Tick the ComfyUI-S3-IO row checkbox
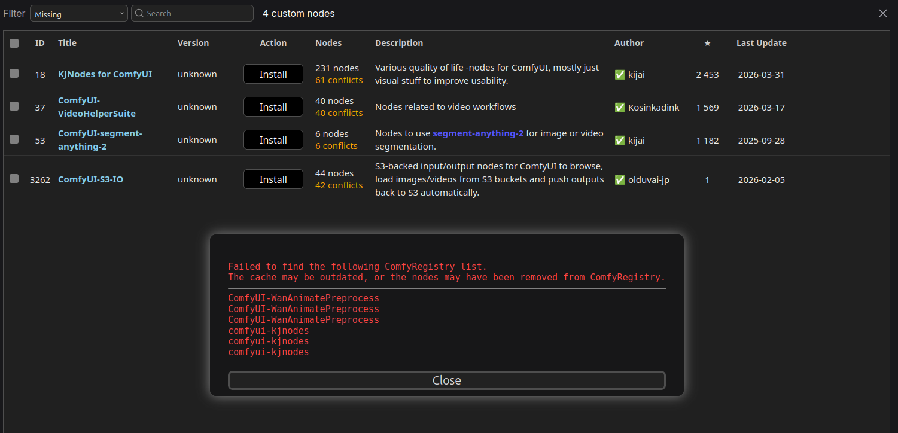This screenshot has width=898, height=433. pyautogui.click(x=14, y=179)
